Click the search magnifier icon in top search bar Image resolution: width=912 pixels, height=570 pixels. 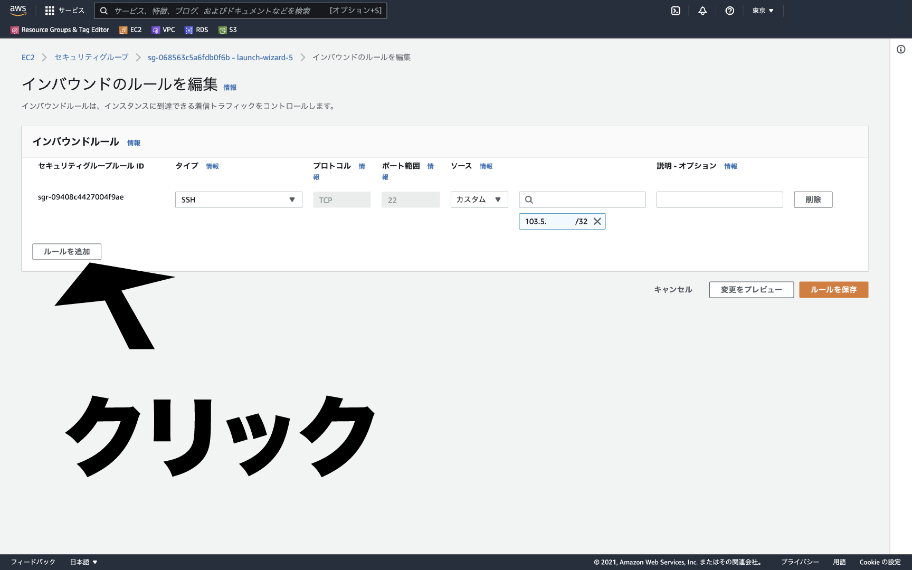coord(104,11)
